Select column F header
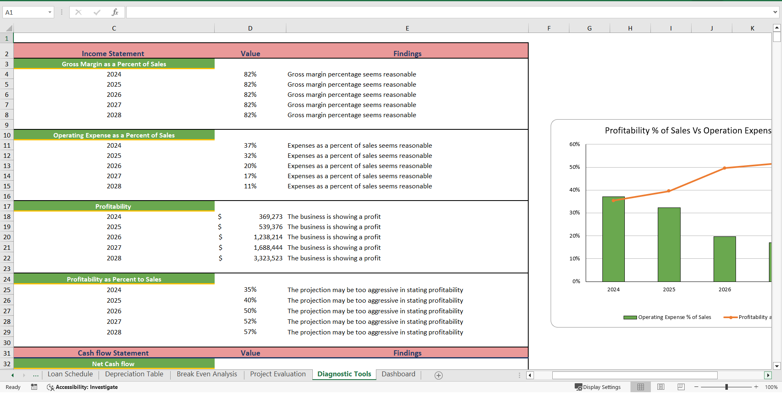The width and height of the screenshot is (782, 393). tap(549, 28)
